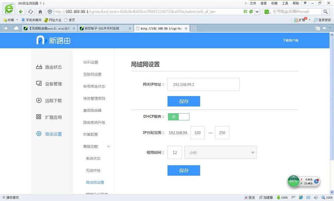Image resolution: width=334 pixels, height=201 pixels.
Task: Open 设备管理 in the sidebar
Action: pos(49,84)
